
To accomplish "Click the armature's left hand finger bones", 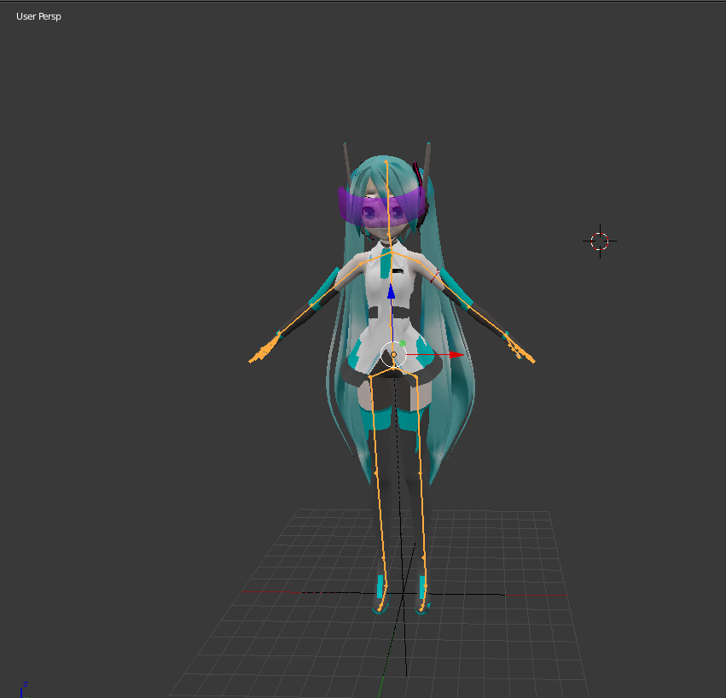I will tap(263, 352).
